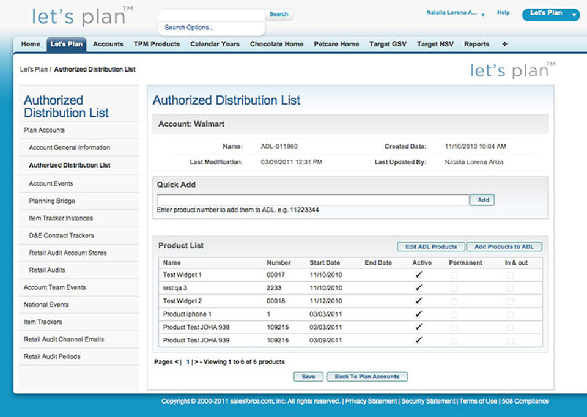This screenshot has height=417, width=587.
Task: Click Security Statement footer link
Action: click(x=428, y=401)
